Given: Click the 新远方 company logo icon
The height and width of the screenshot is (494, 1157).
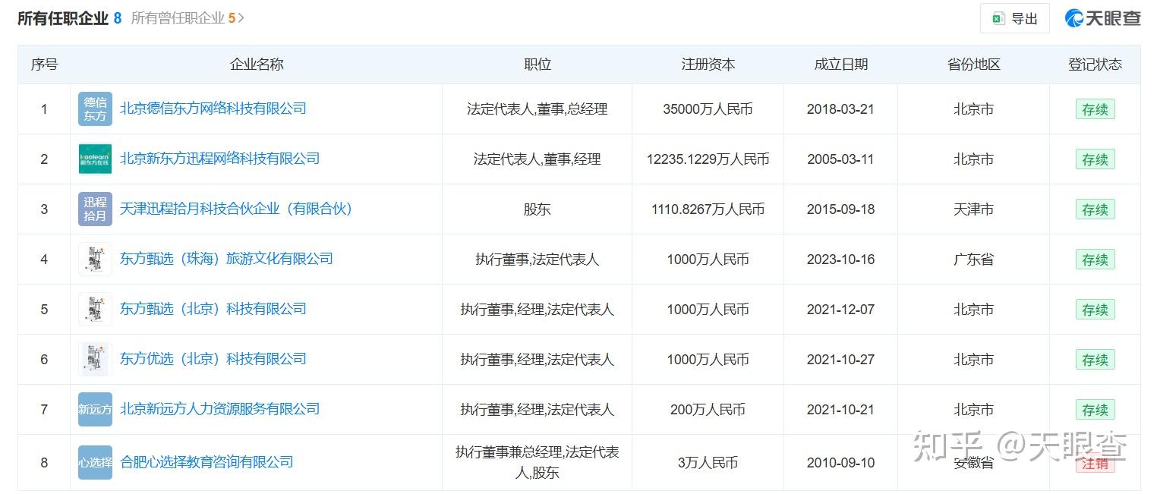Looking at the screenshot, I should (95, 409).
